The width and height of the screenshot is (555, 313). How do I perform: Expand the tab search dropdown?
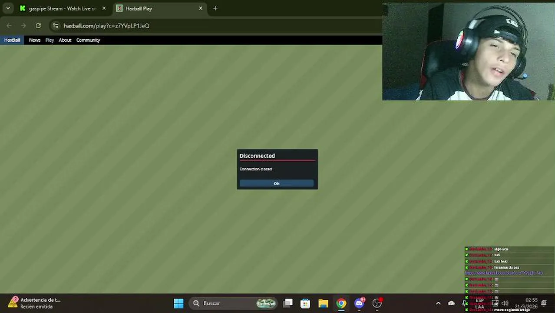pos(8,8)
